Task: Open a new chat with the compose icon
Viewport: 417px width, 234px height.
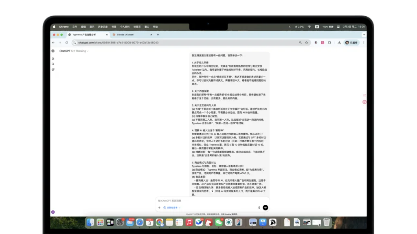Action: point(53,59)
